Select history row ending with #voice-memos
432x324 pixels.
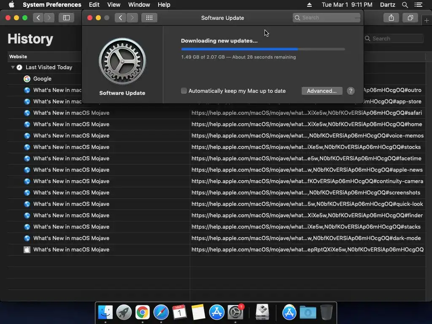216,136
